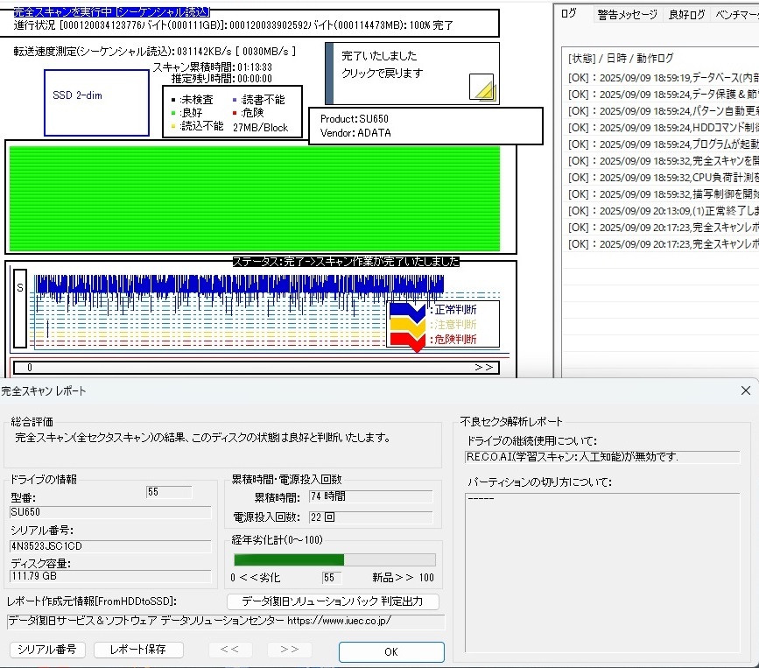Click the yellow note icon in completion box
The image size is (759, 668).
click(482, 88)
